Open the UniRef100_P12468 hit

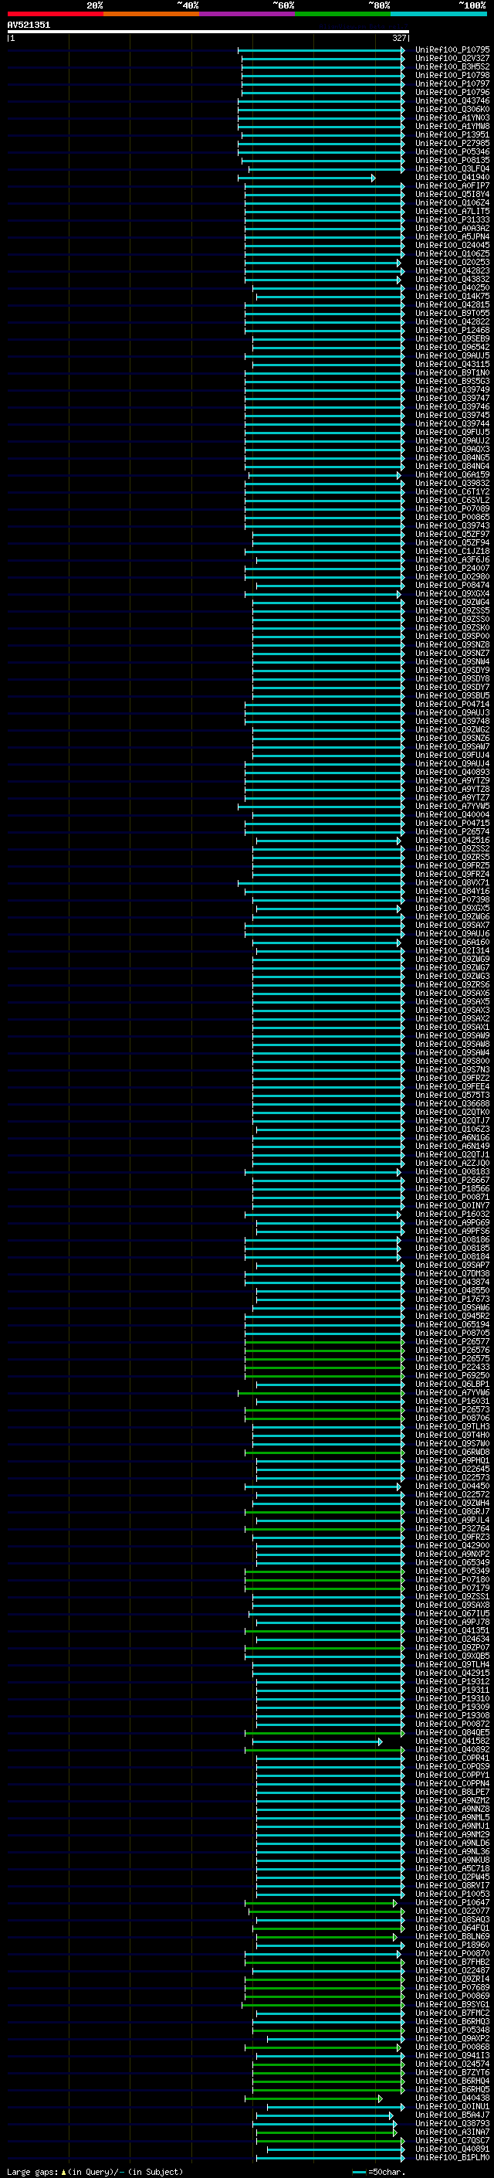pyautogui.click(x=452, y=331)
